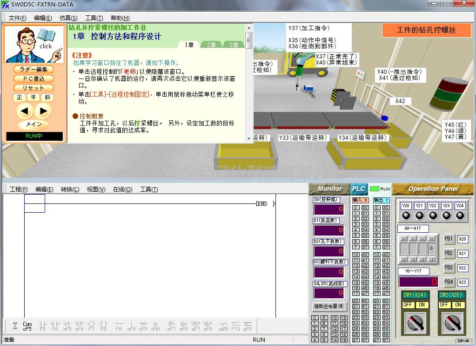Click the next arrow in remote control

click(x=42, y=111)
